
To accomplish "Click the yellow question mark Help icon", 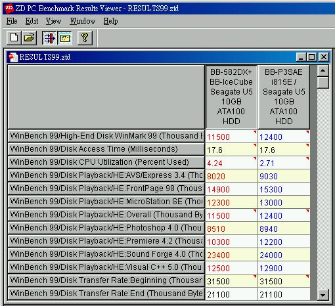I will pos(85,37).
